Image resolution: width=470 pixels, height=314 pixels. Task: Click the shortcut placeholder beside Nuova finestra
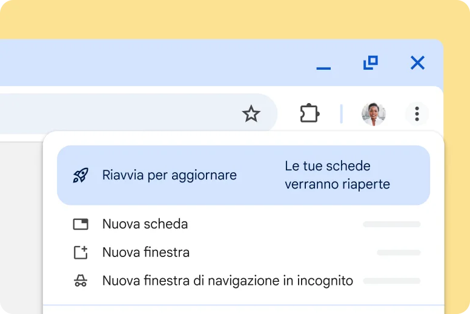point(398,253)
